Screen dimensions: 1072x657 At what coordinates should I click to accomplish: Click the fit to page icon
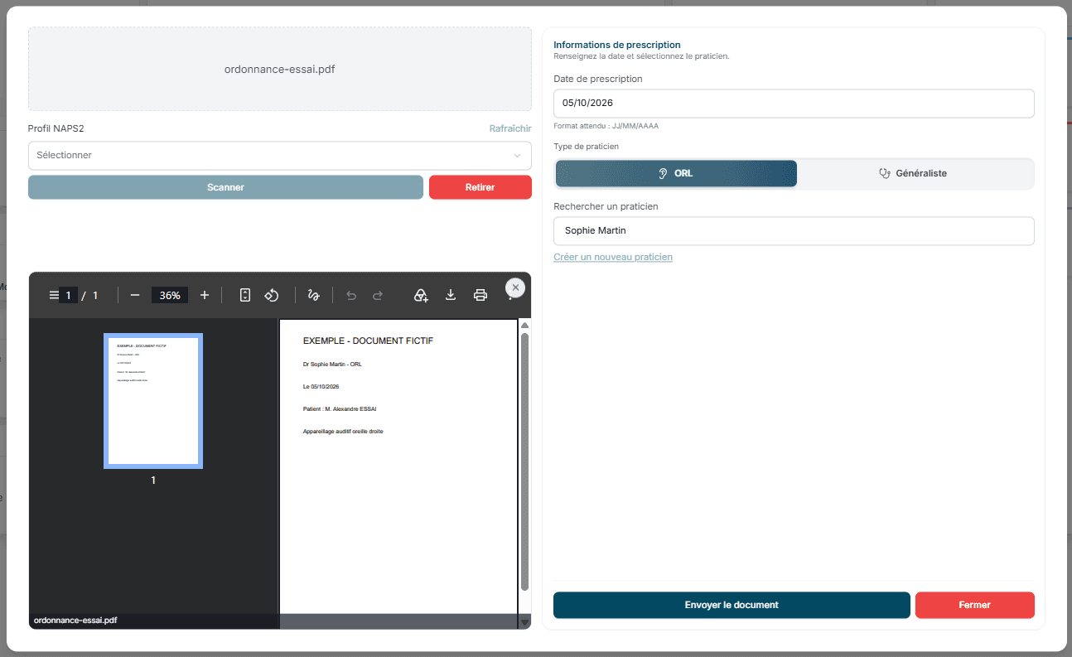coord(245,295)
